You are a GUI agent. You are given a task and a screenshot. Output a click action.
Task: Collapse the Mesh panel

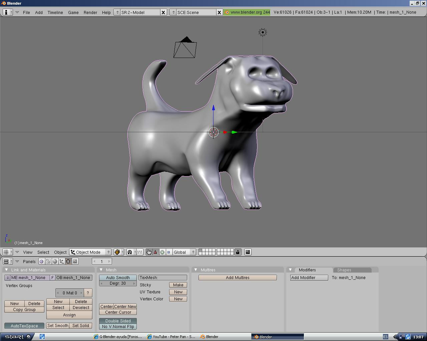coord(101,270)
